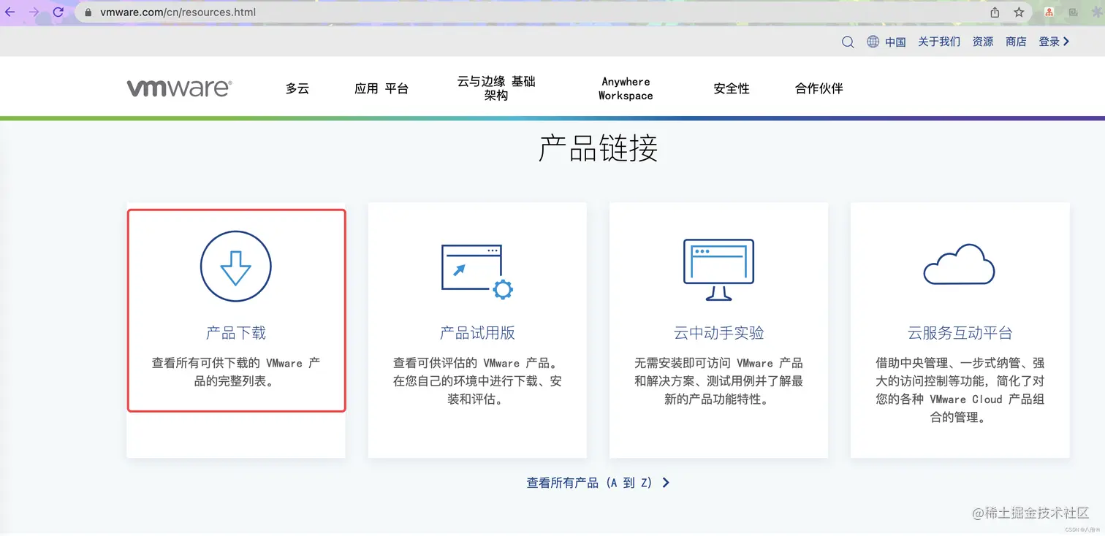The width and height of the screenshot is (1105, 536).
Task: Click the hands-on lab monitor icon
Action: click(718, 270)
